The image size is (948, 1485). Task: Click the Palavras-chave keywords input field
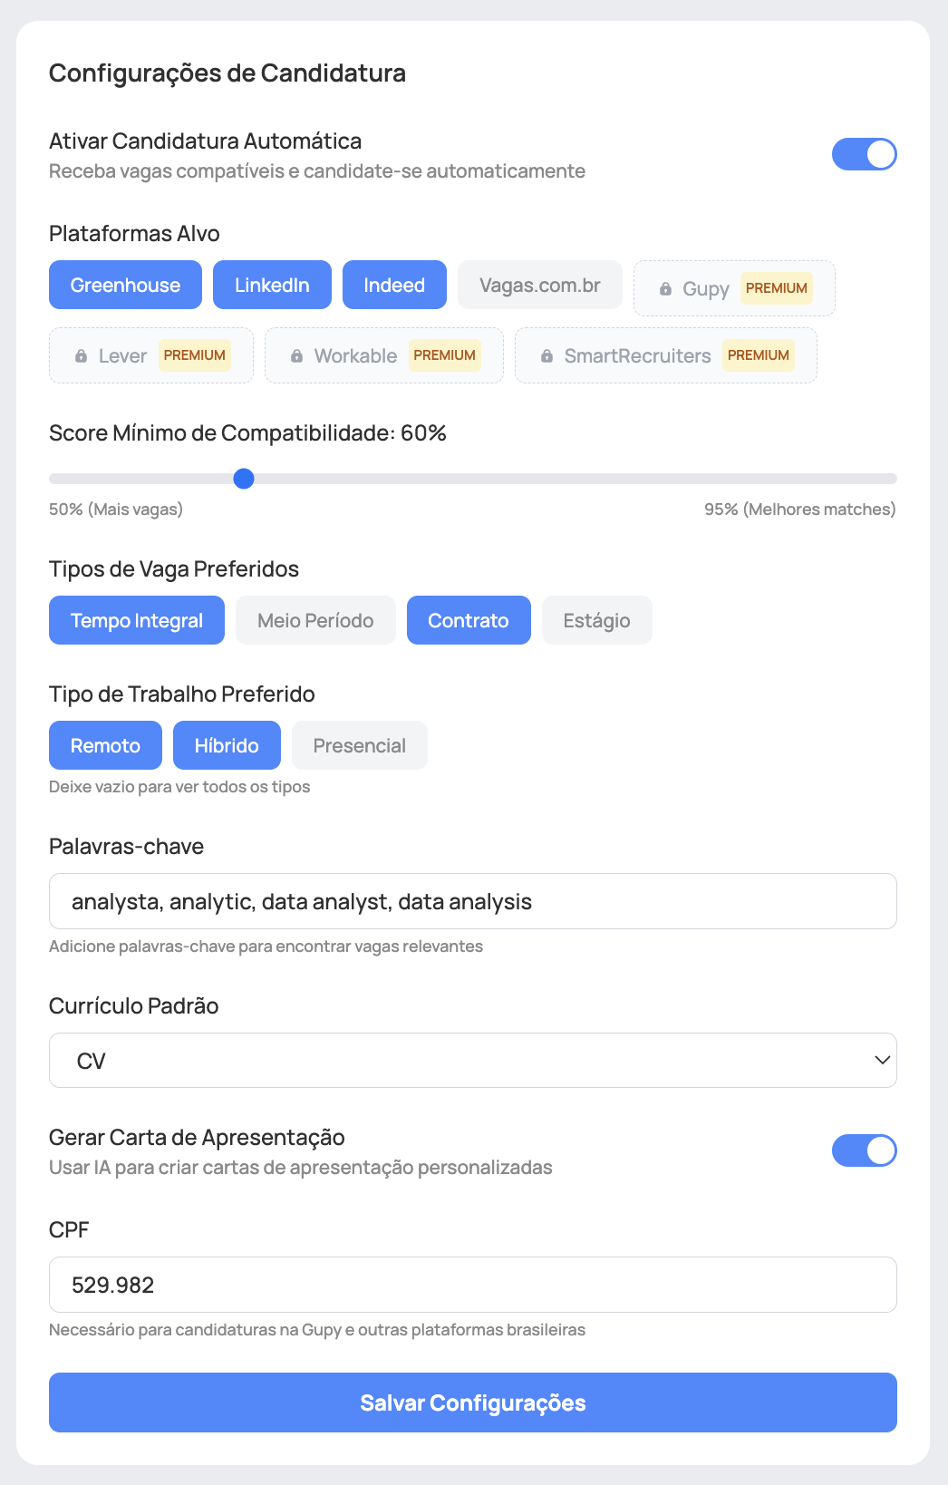click(472, 901)
